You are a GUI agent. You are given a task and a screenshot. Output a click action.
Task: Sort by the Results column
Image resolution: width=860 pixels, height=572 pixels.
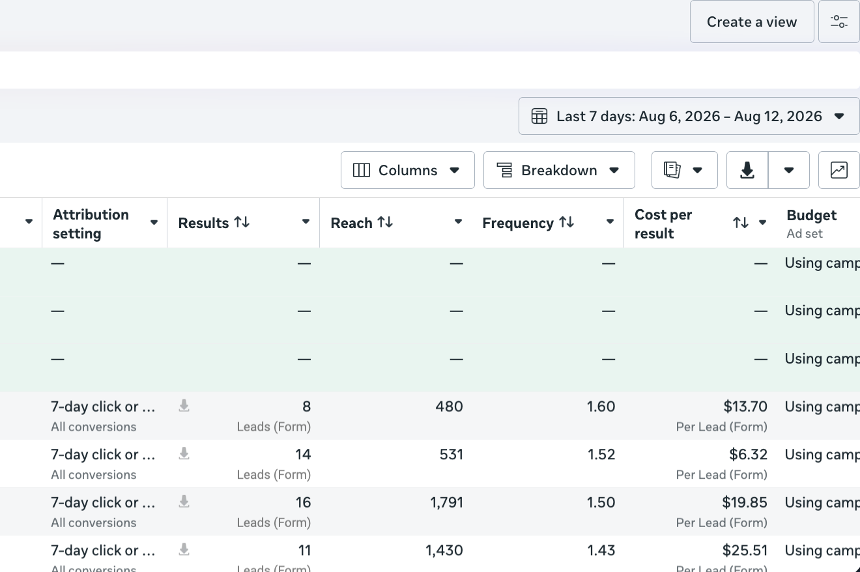pos(242,222)
